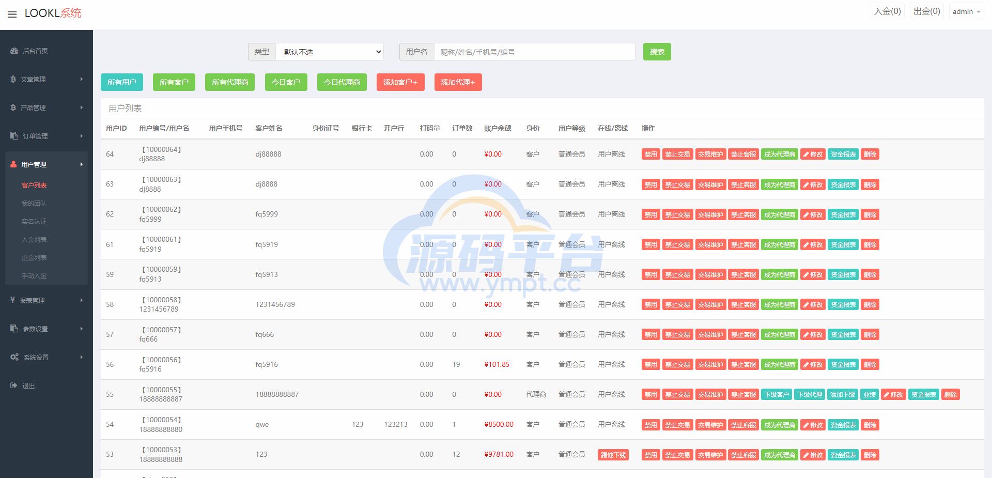
Task: Click 修改 pencil button for user 62
Action: 813,214
